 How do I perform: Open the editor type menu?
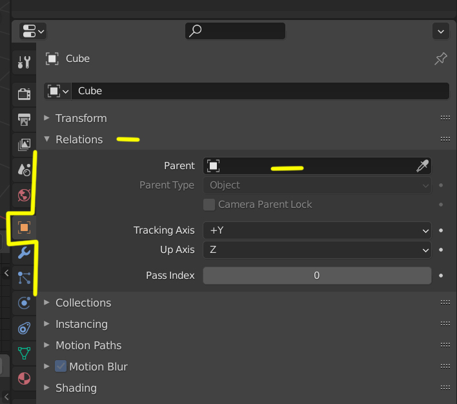coord(32,30)
